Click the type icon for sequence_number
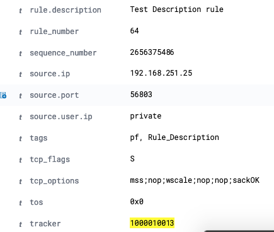This screenshot has height=232, width=274. 20,54
